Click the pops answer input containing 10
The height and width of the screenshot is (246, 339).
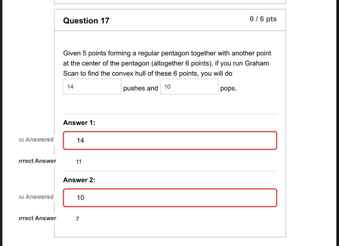(x=189, y=87)
